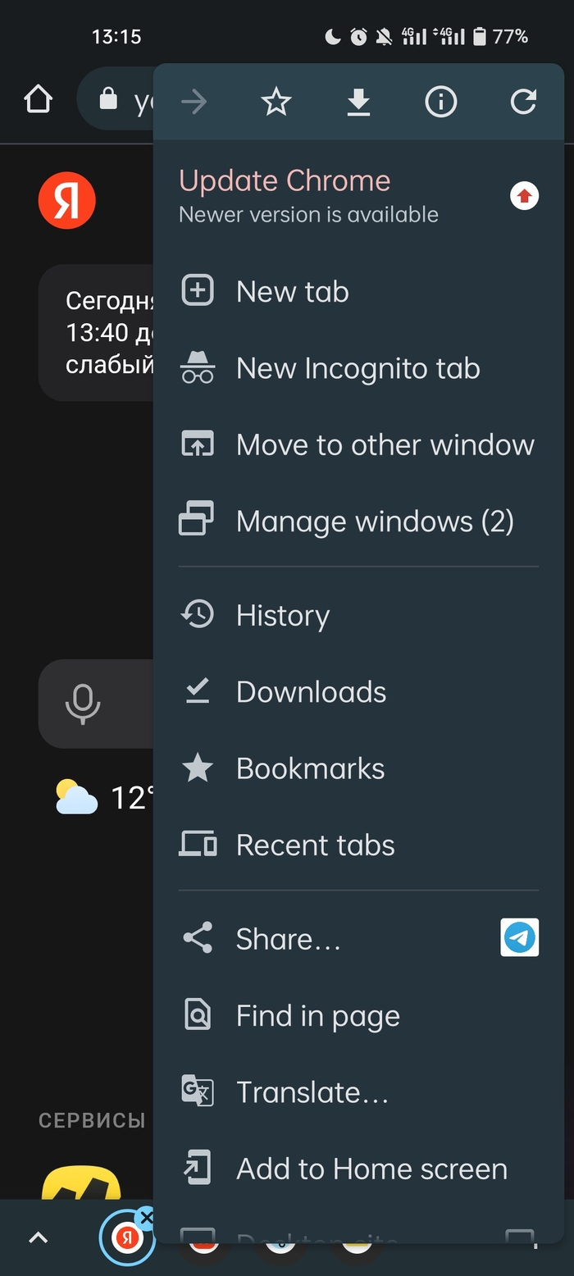Open a New tab
This screenshot has width=574, height=1276.
point(292,292)
